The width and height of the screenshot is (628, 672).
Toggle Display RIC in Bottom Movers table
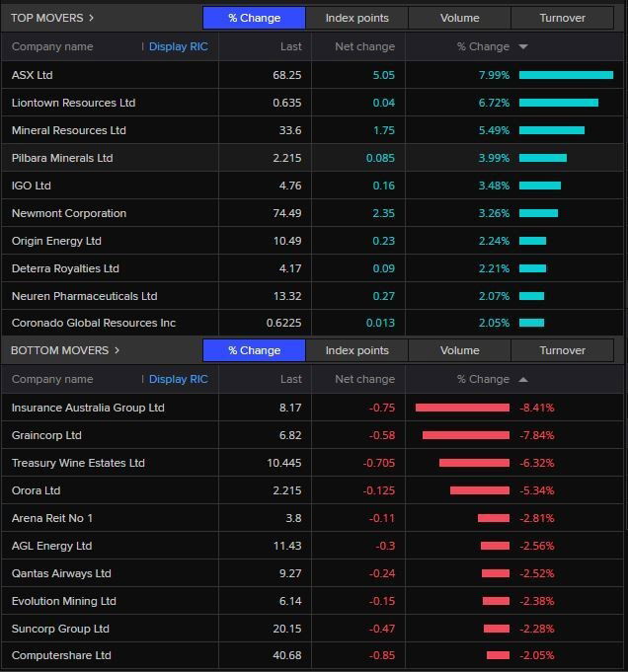[178, 379]
